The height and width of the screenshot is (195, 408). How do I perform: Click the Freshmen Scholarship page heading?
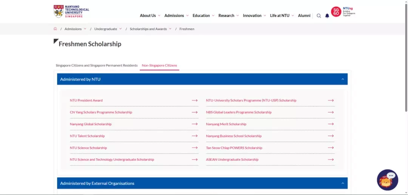(x=90, y=44)
